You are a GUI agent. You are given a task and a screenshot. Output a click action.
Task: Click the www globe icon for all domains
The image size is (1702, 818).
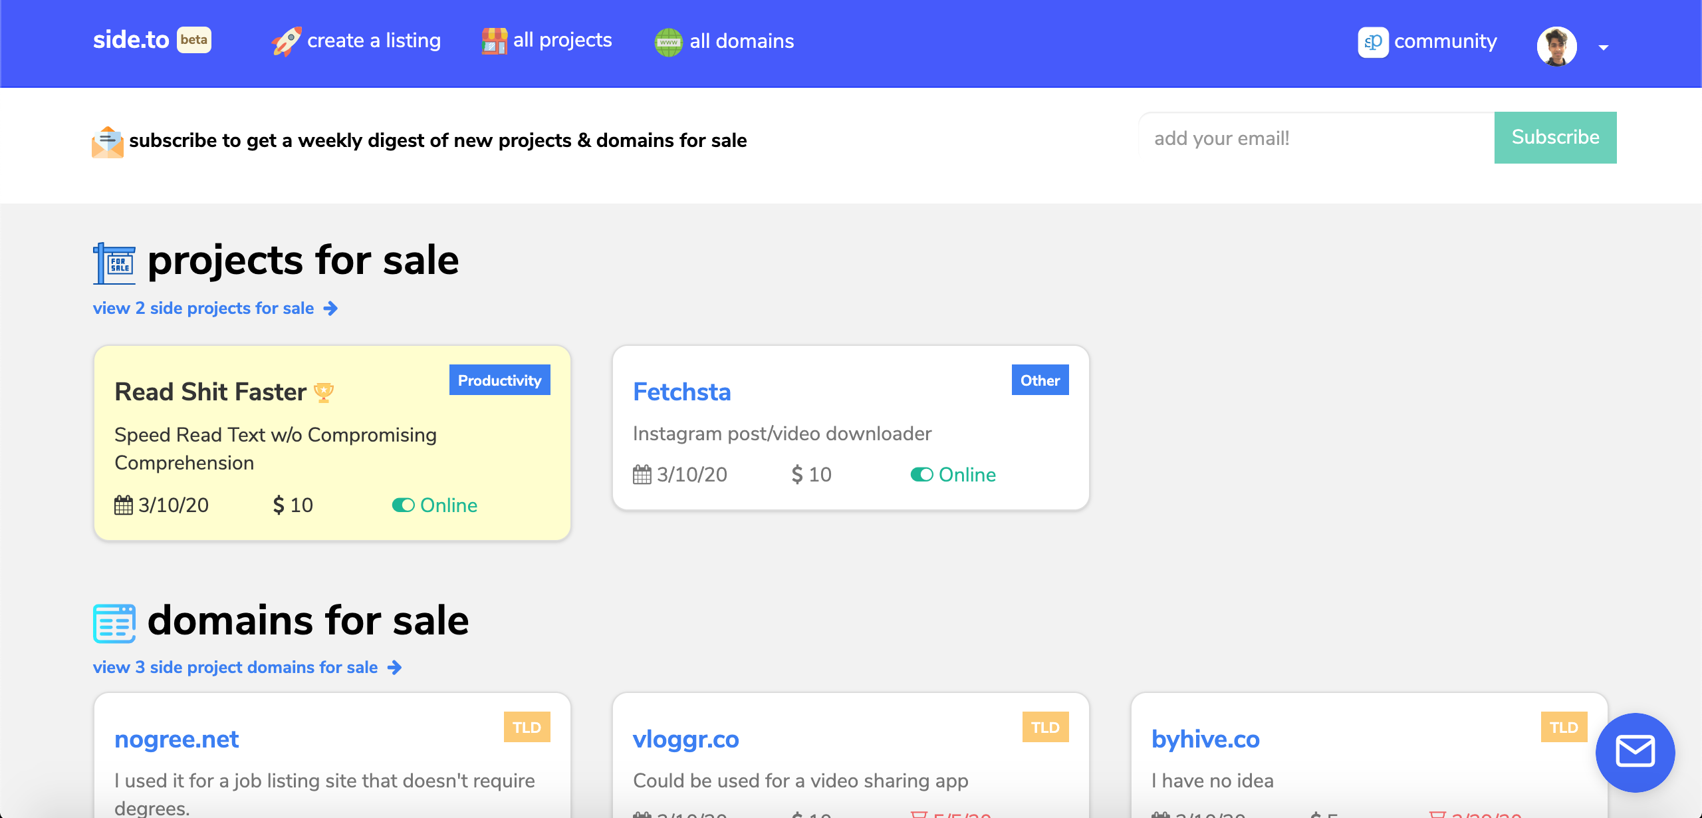coord(668,42)
